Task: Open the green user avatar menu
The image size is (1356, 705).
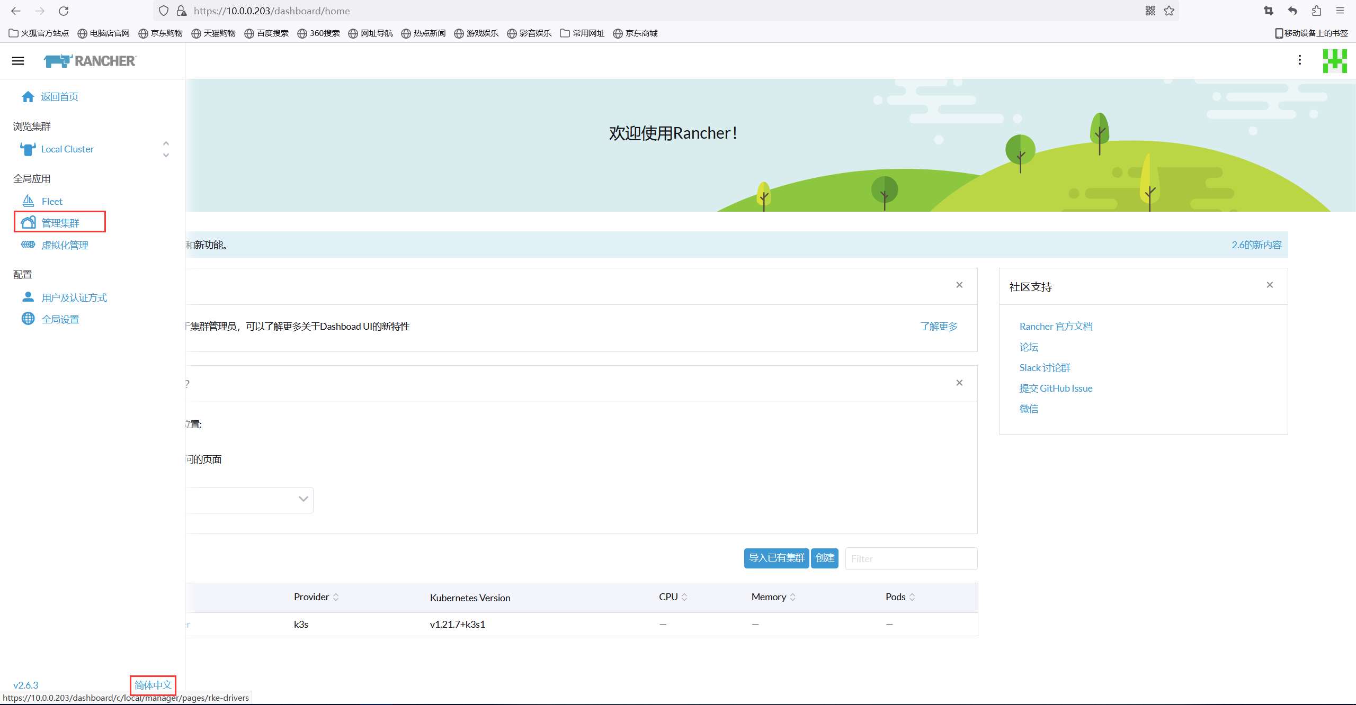Action: tap(1335, 61)
